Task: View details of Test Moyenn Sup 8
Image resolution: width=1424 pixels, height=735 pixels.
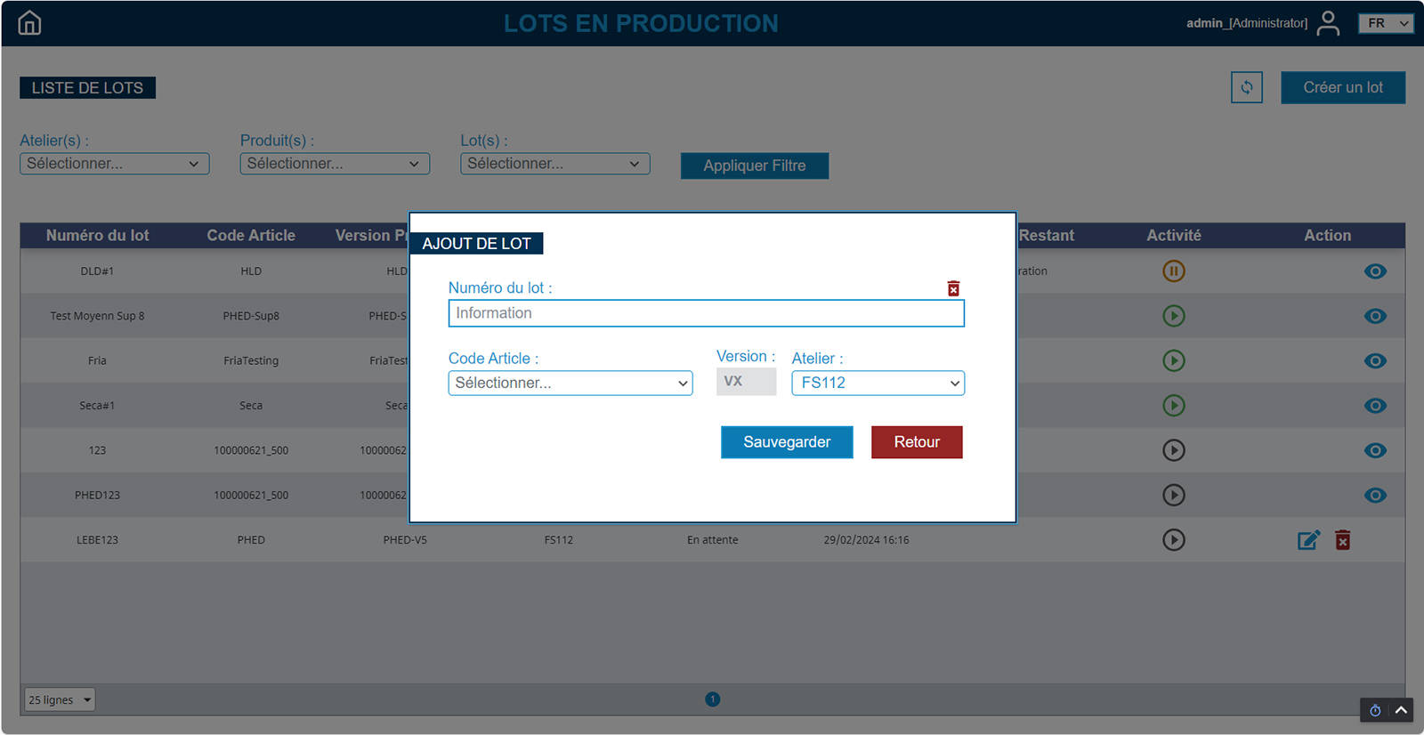Action: 1375,316
